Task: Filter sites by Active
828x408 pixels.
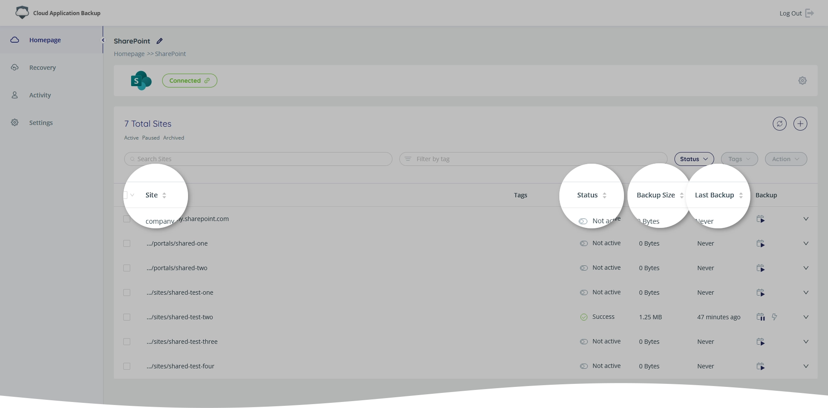Action: [132, 138]
